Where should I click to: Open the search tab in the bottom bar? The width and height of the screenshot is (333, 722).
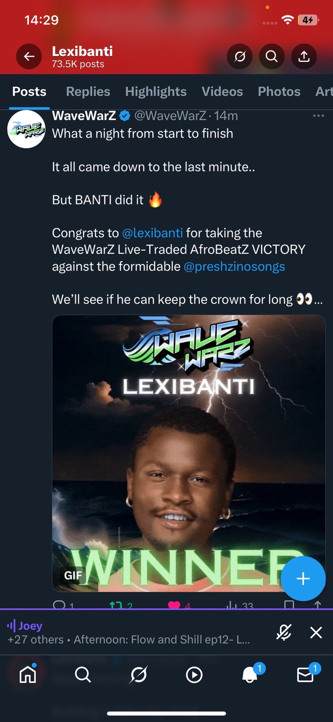(83, 674)
